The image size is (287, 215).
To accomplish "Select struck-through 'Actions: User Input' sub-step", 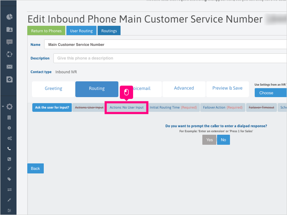I will (89, 107).
